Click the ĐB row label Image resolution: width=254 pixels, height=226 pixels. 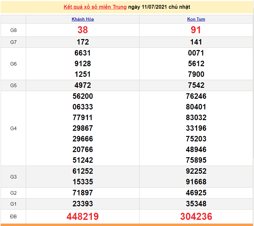(x=13, y=216)
